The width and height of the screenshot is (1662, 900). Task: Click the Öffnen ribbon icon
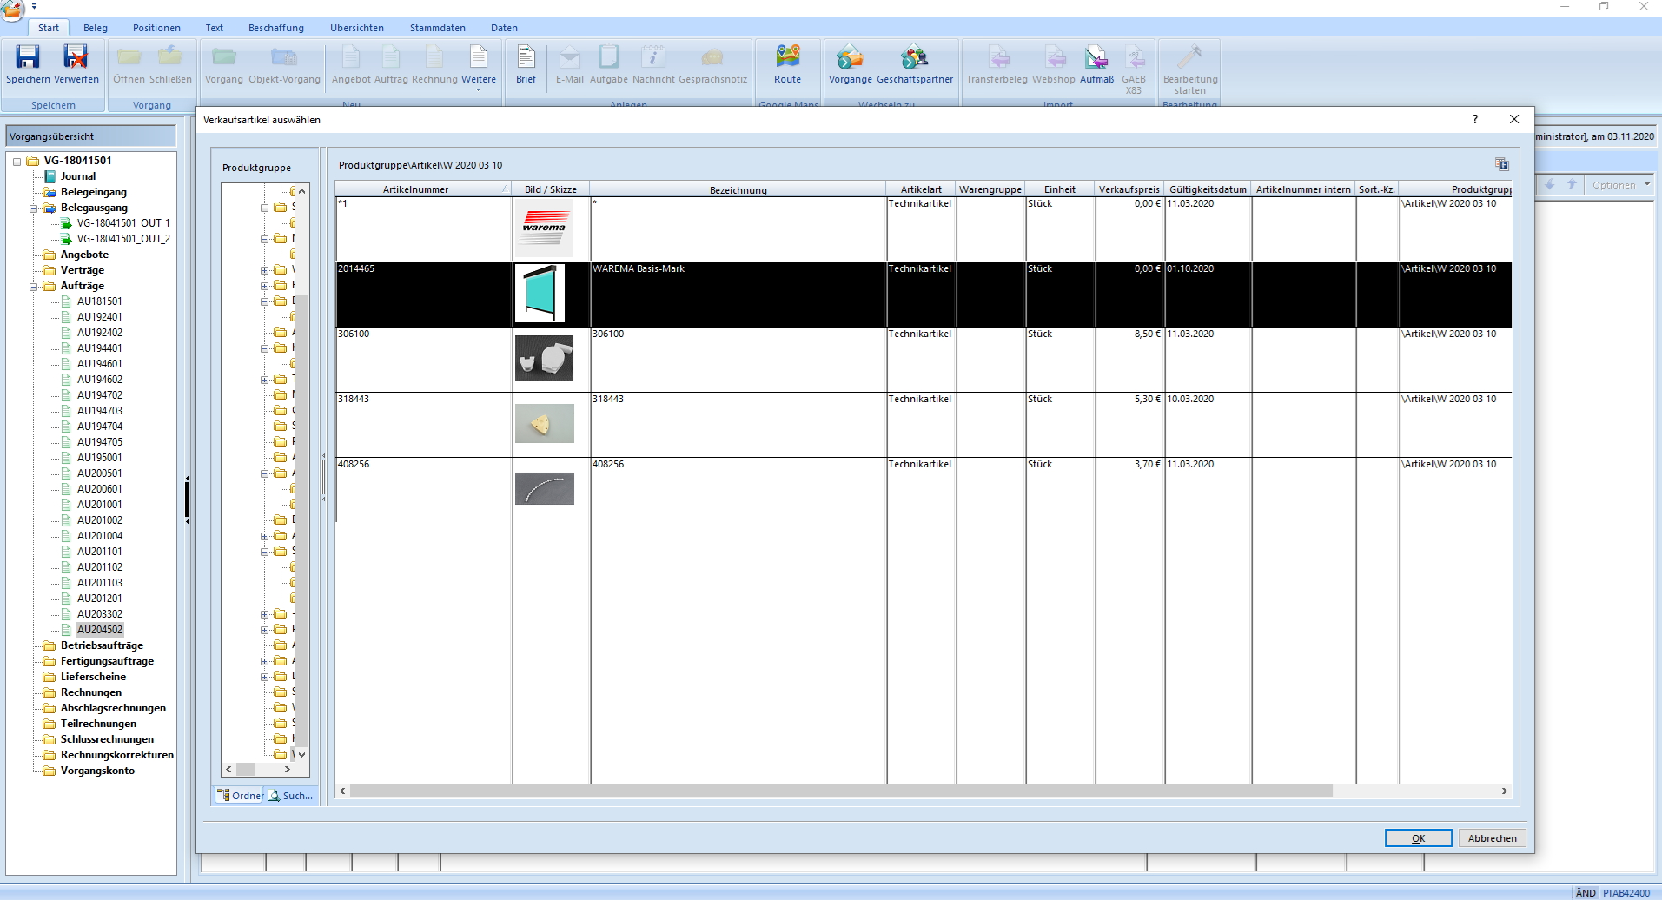coord(129,57)
